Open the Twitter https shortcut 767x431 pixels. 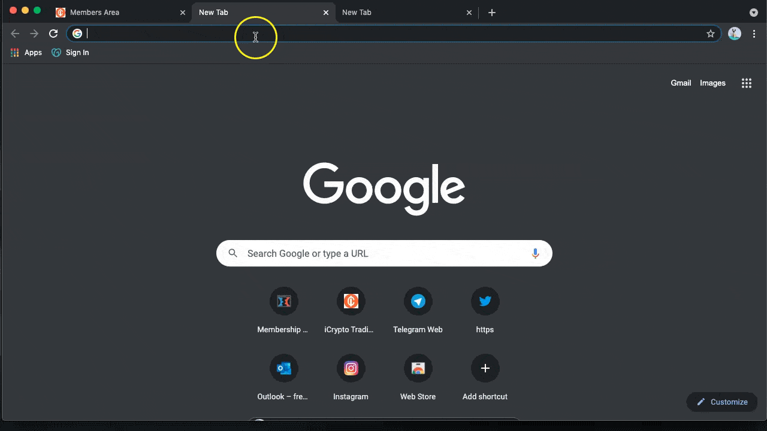[x=485, y=301]
